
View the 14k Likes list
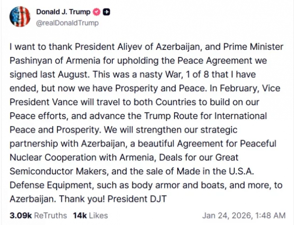pos(91,216)
